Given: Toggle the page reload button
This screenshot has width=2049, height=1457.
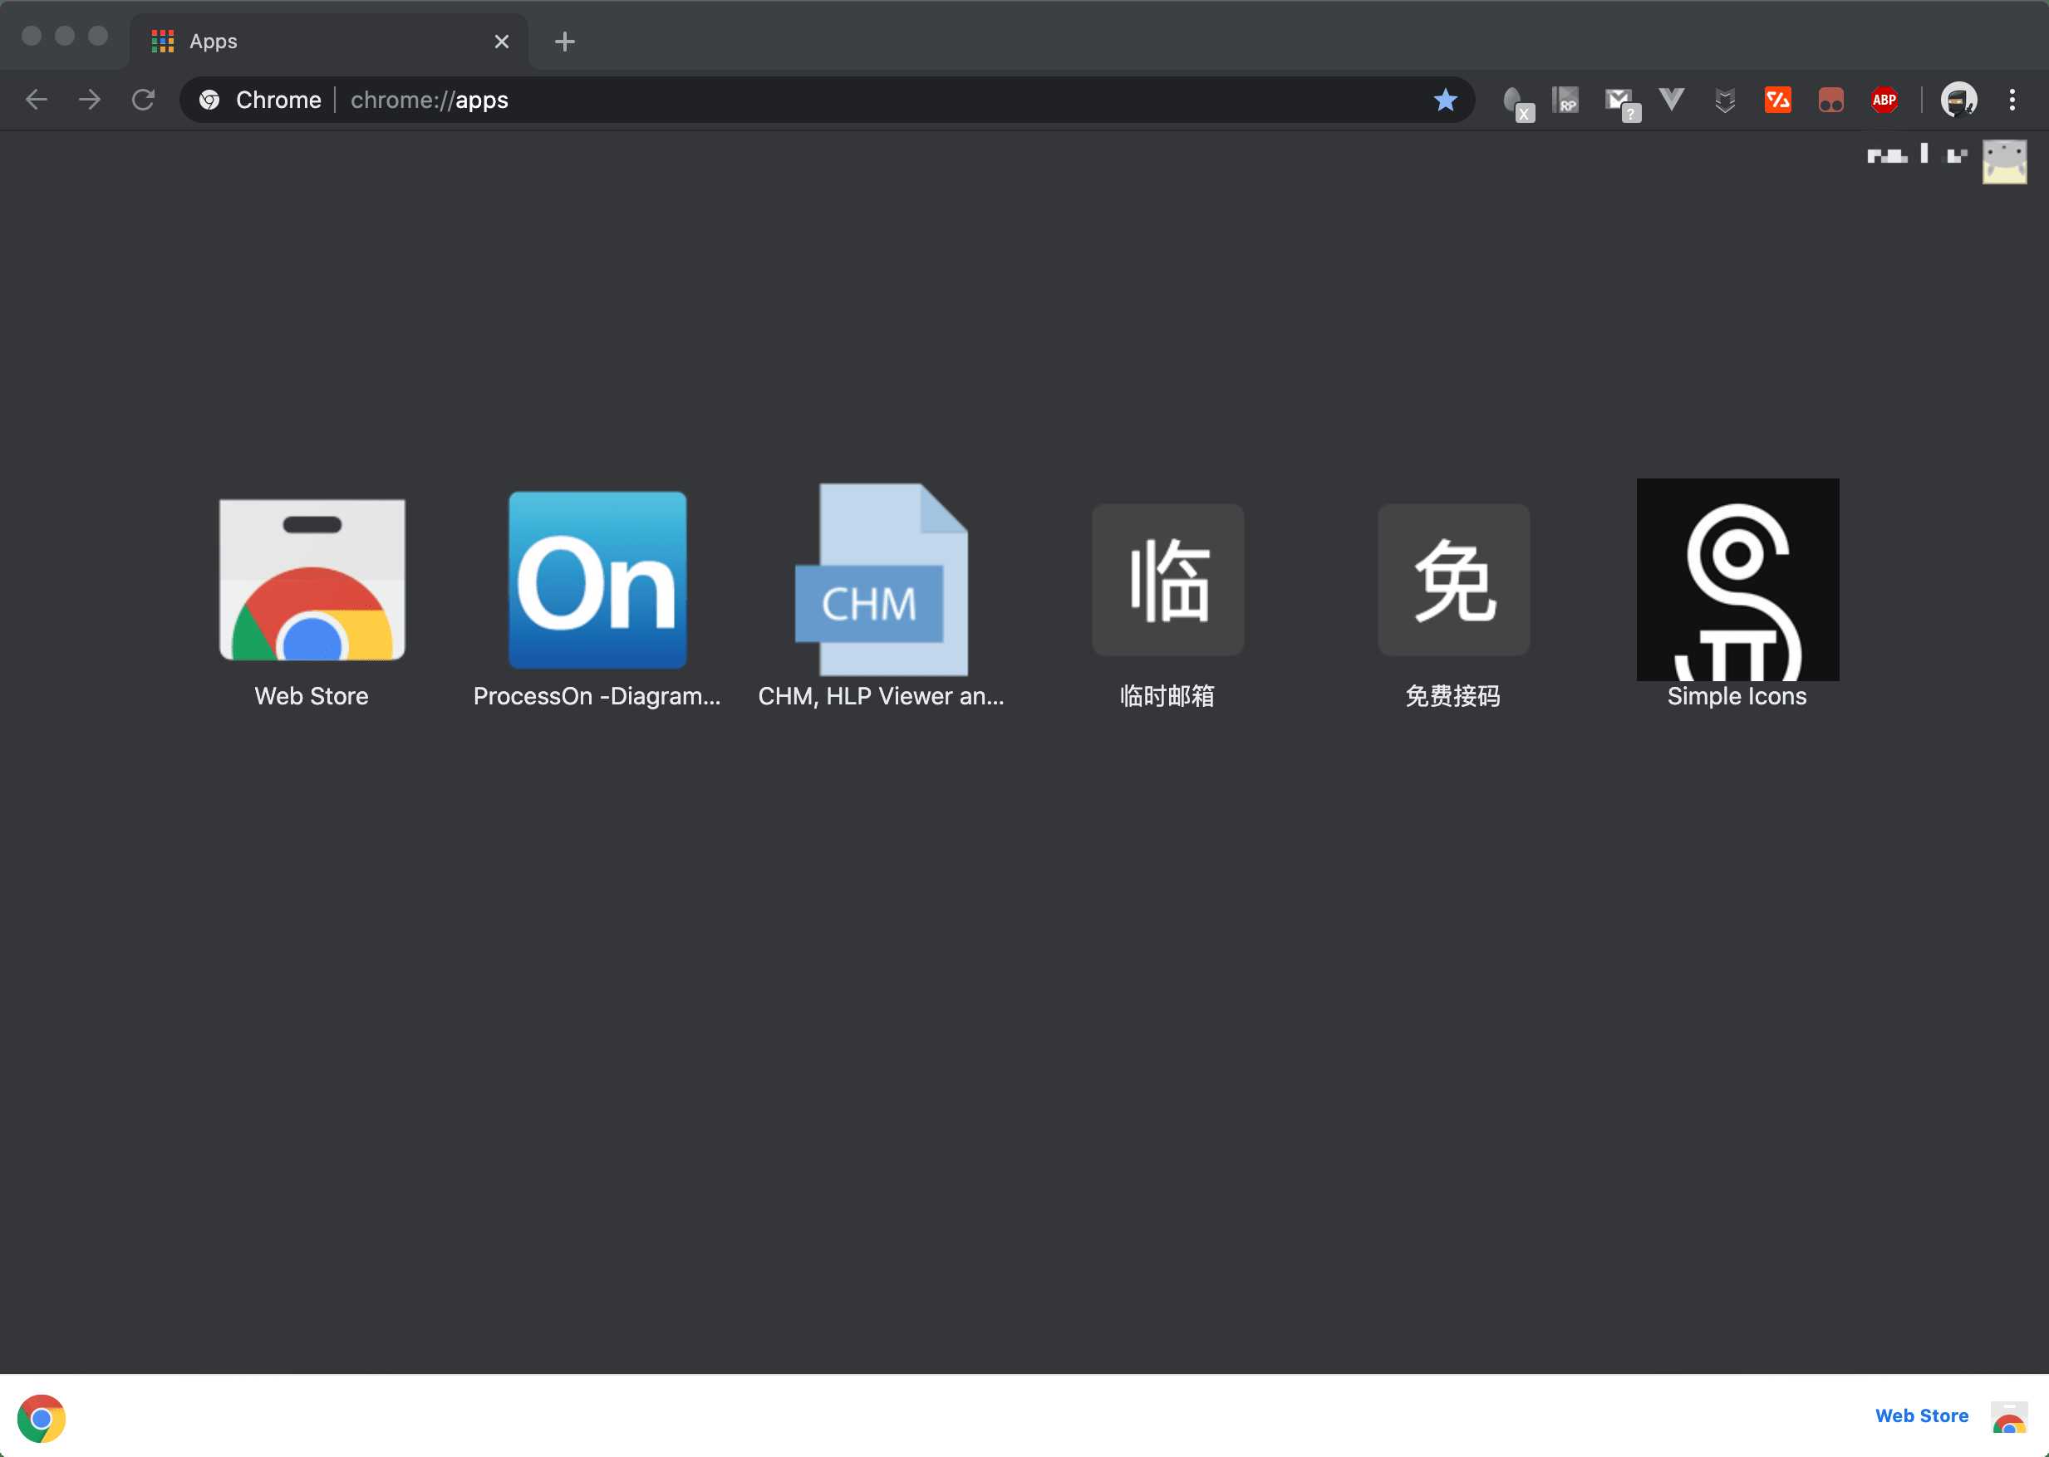Looking at the screenshot, I should (142, 100).
